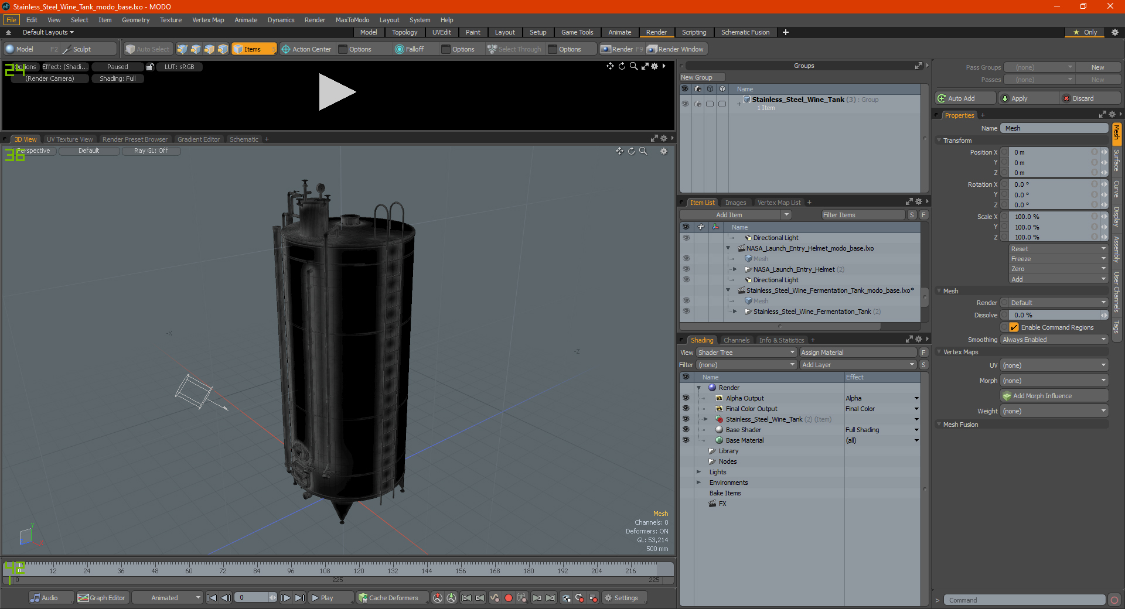Expand Lights in Shader Tree
The height and width of the screenshot is (609, 1125).
[x=698, y=472]
